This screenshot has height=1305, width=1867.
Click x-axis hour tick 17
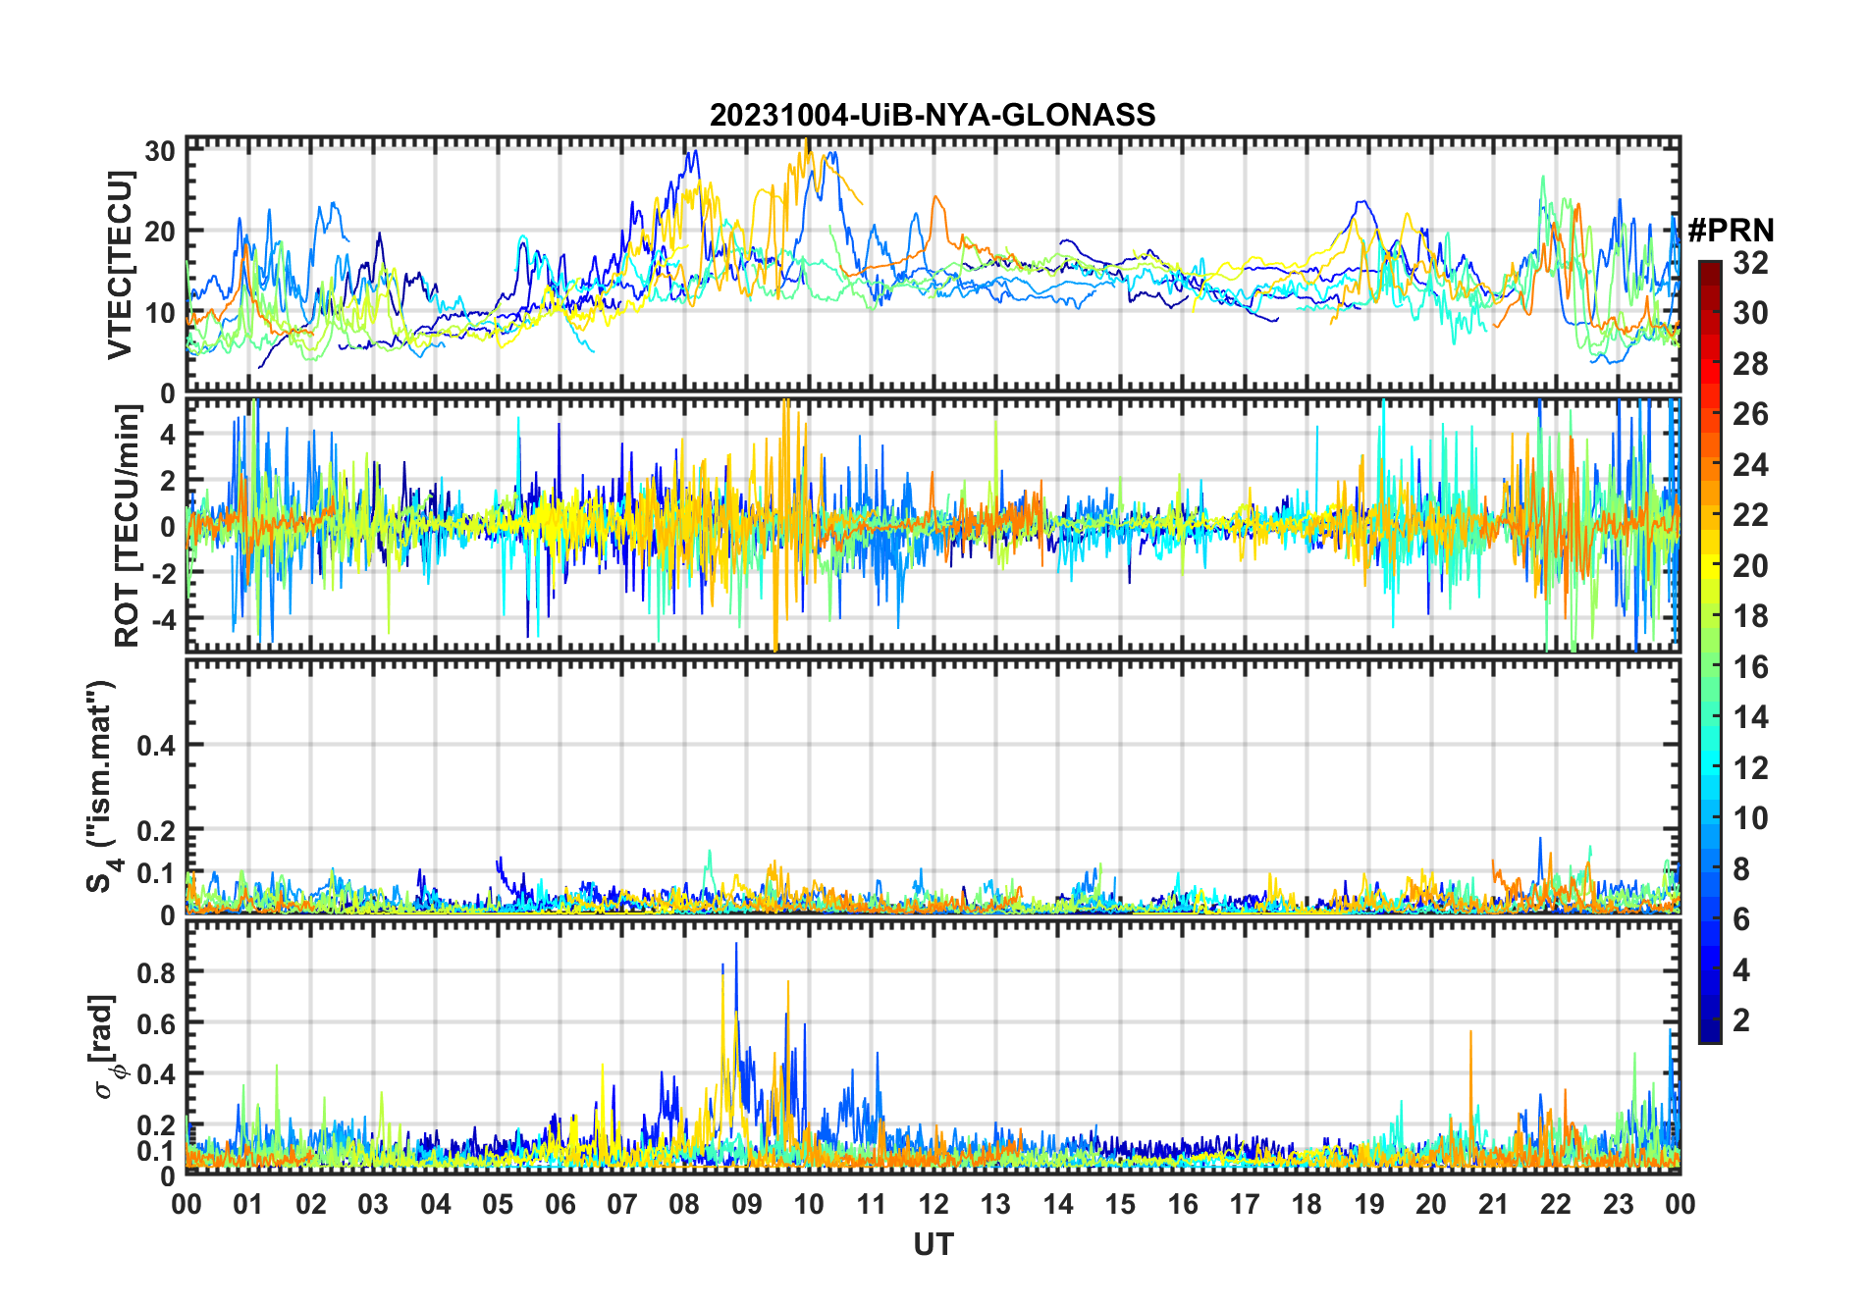[x=1245, y=1204]
